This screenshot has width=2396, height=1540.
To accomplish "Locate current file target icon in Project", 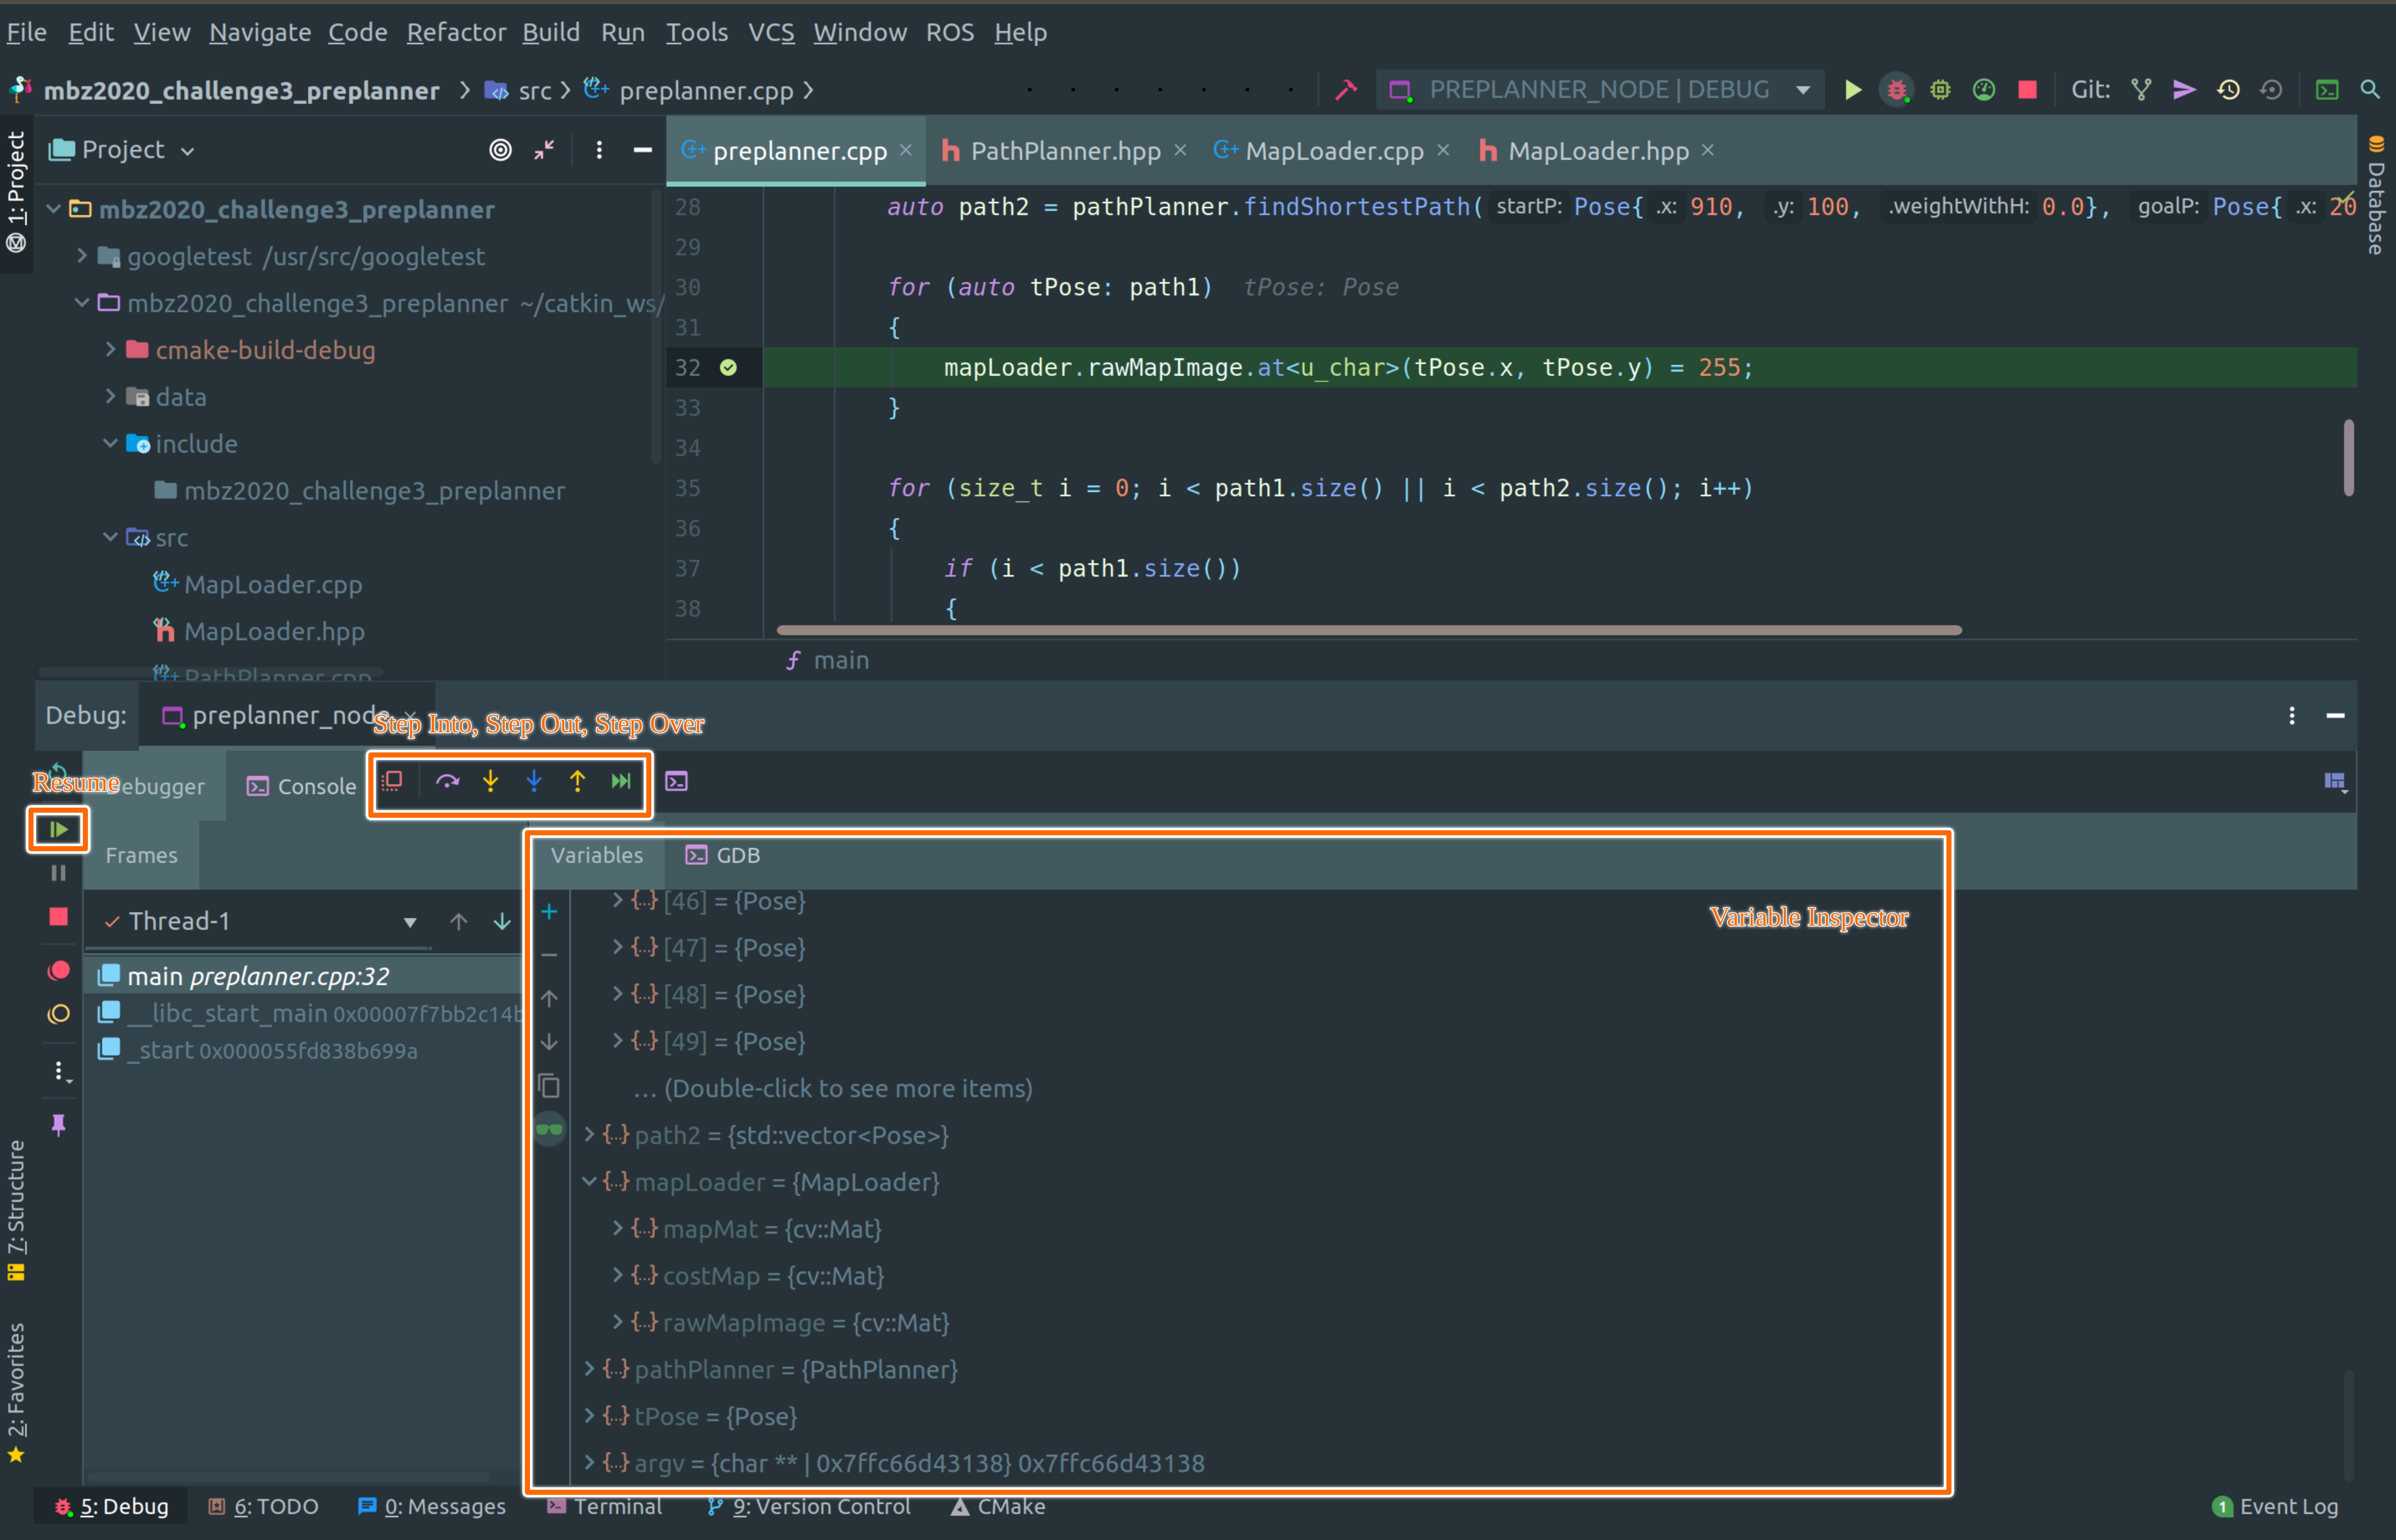I will pyautogui.click(x=500, y=150).
